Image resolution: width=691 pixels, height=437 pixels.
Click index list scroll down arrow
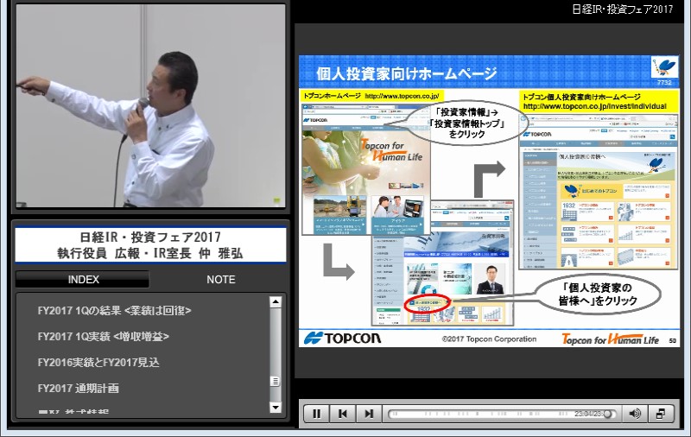[x=276, y=407]
